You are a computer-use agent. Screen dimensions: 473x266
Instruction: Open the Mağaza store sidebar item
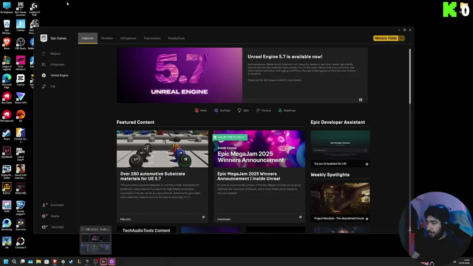pyautogui.click(x=52, y=54)
